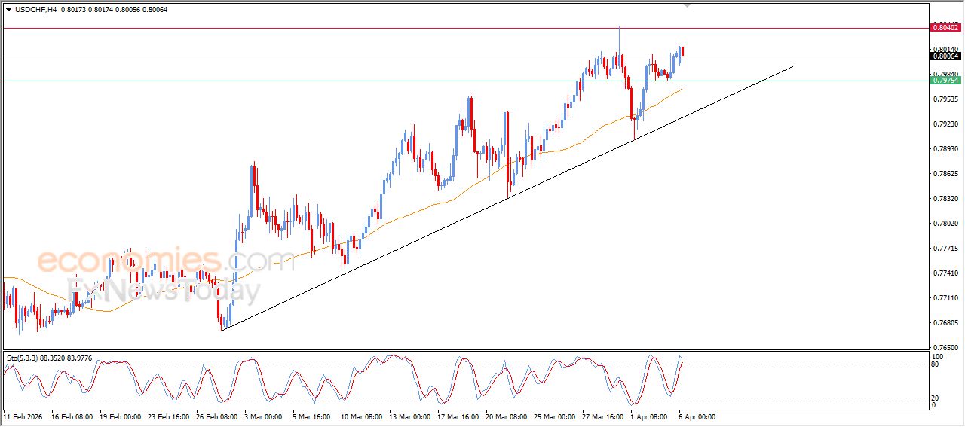This screenshot has width=965, height=427.
Task: Click the 11 Feb 2026 date label
Action: tap(23, 416)
